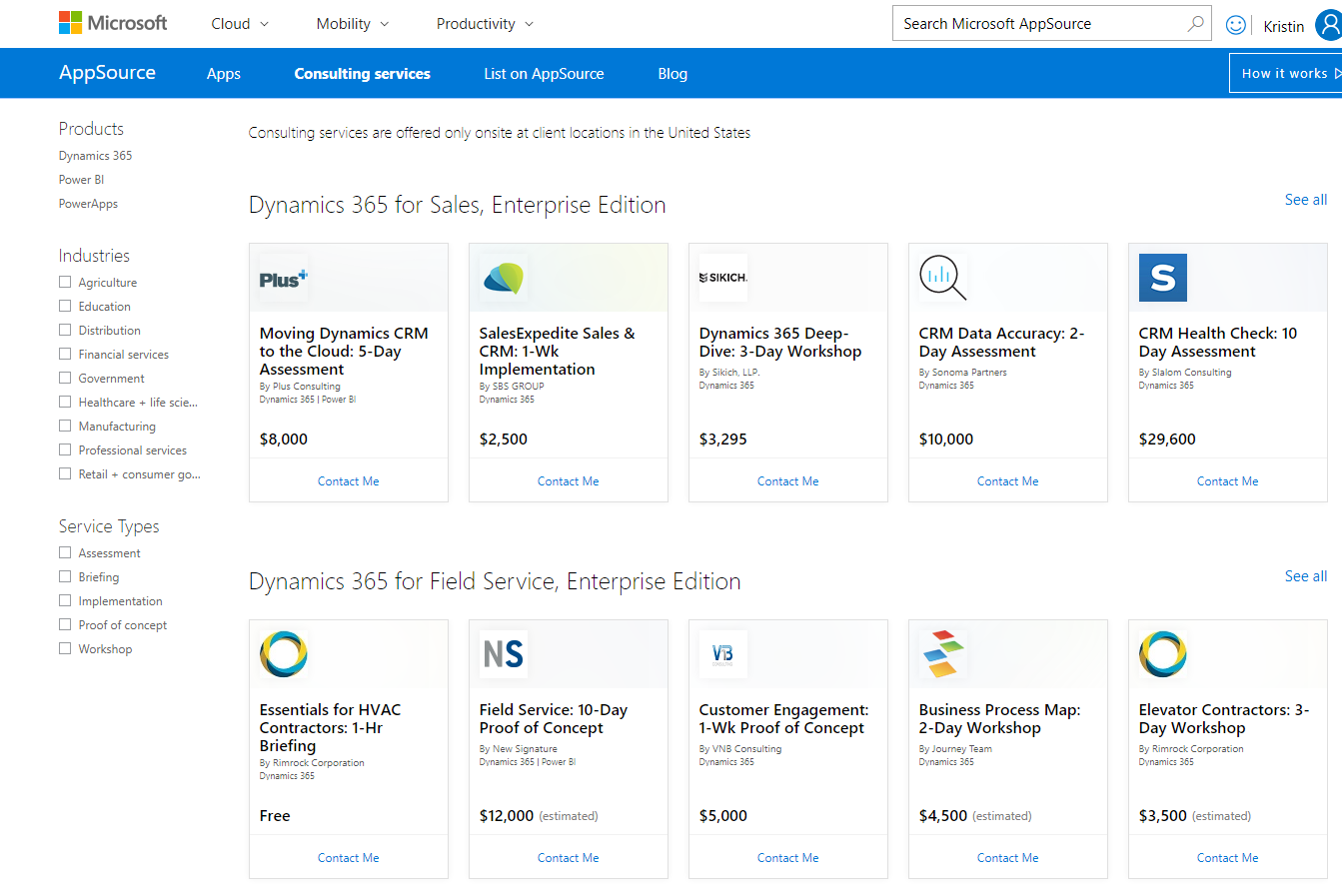Click the VNB Consulting logo
The height and width of the screenshot is (890, 1342).
[723, 655]
